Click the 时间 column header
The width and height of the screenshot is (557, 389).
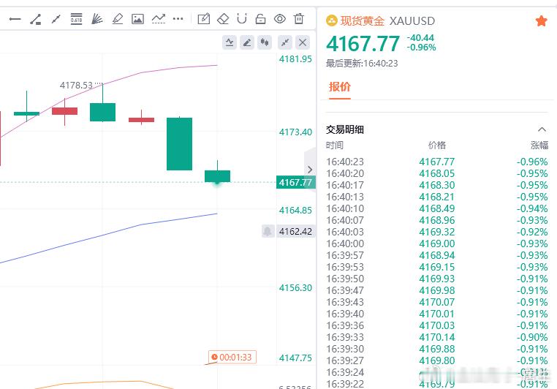click(335, 145)
